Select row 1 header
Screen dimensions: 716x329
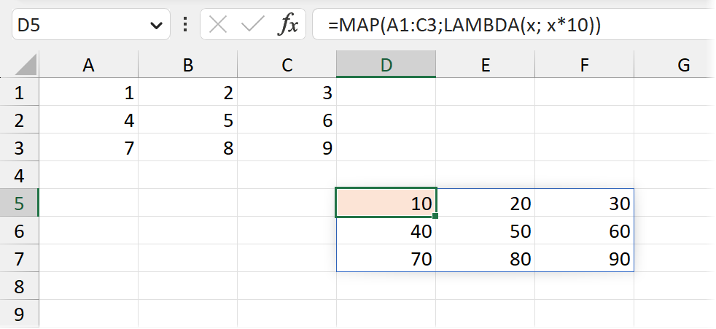tap(19, 93)
